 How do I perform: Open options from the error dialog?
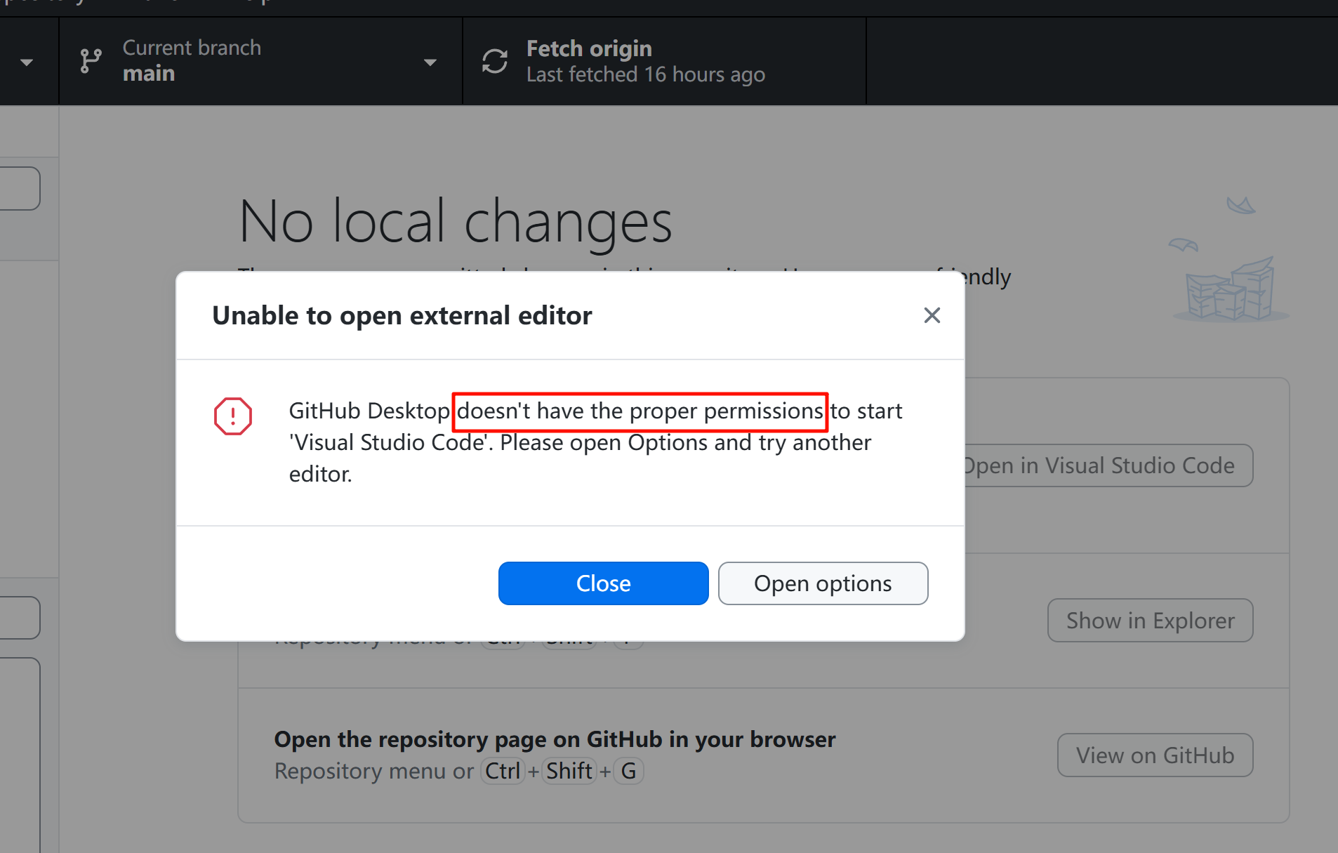click(823, 583)
